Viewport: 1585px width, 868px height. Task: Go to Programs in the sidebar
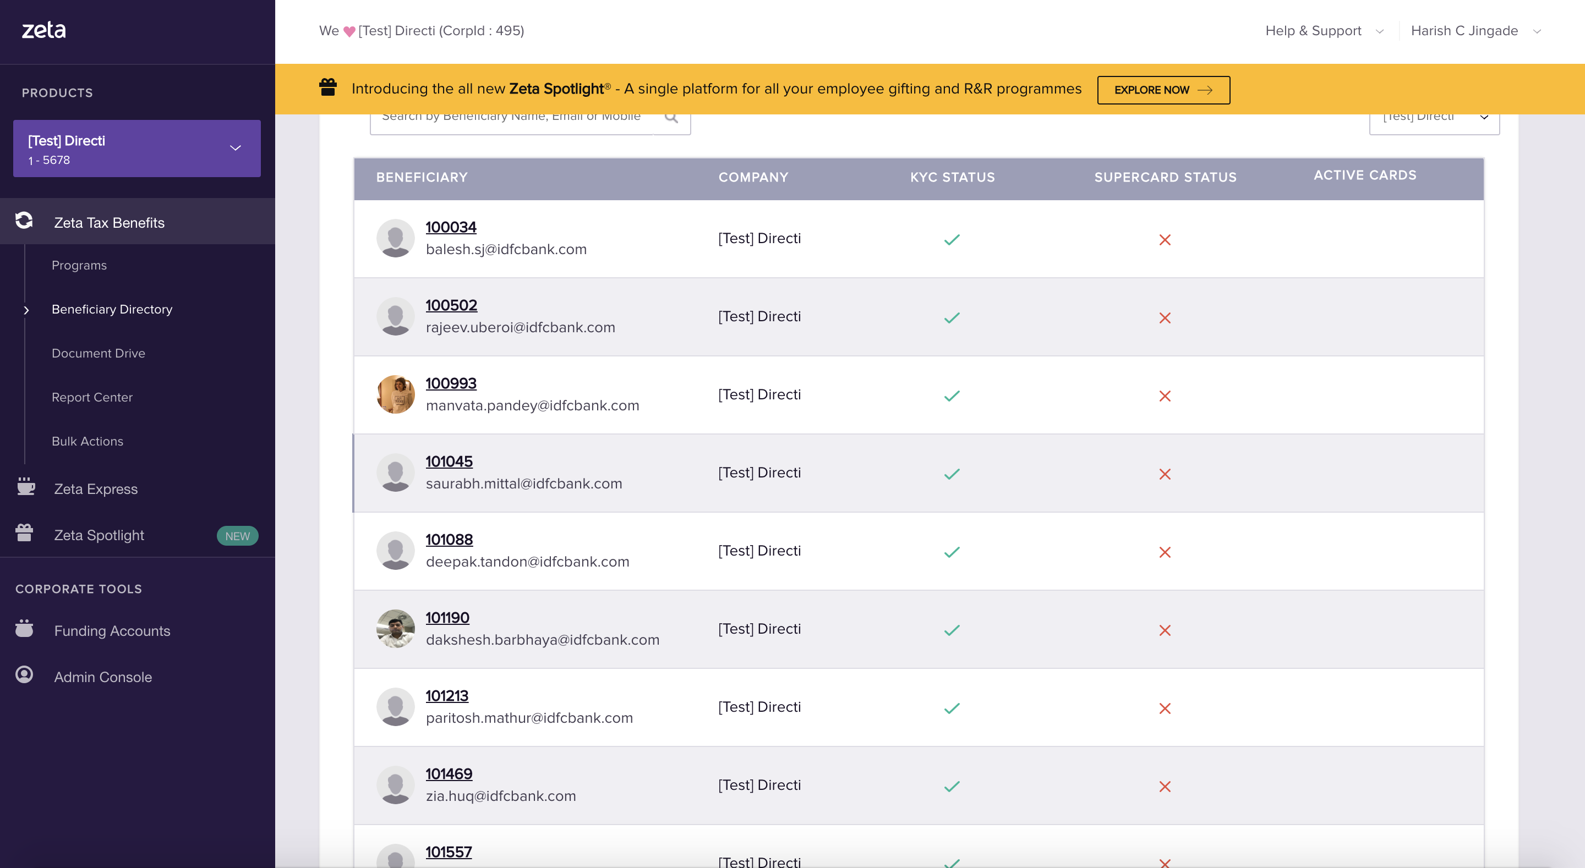tap(79, 265)
